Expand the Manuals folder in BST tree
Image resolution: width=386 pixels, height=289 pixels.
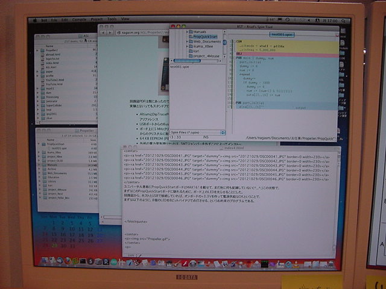pyautogui.click(x=187, y=32)
